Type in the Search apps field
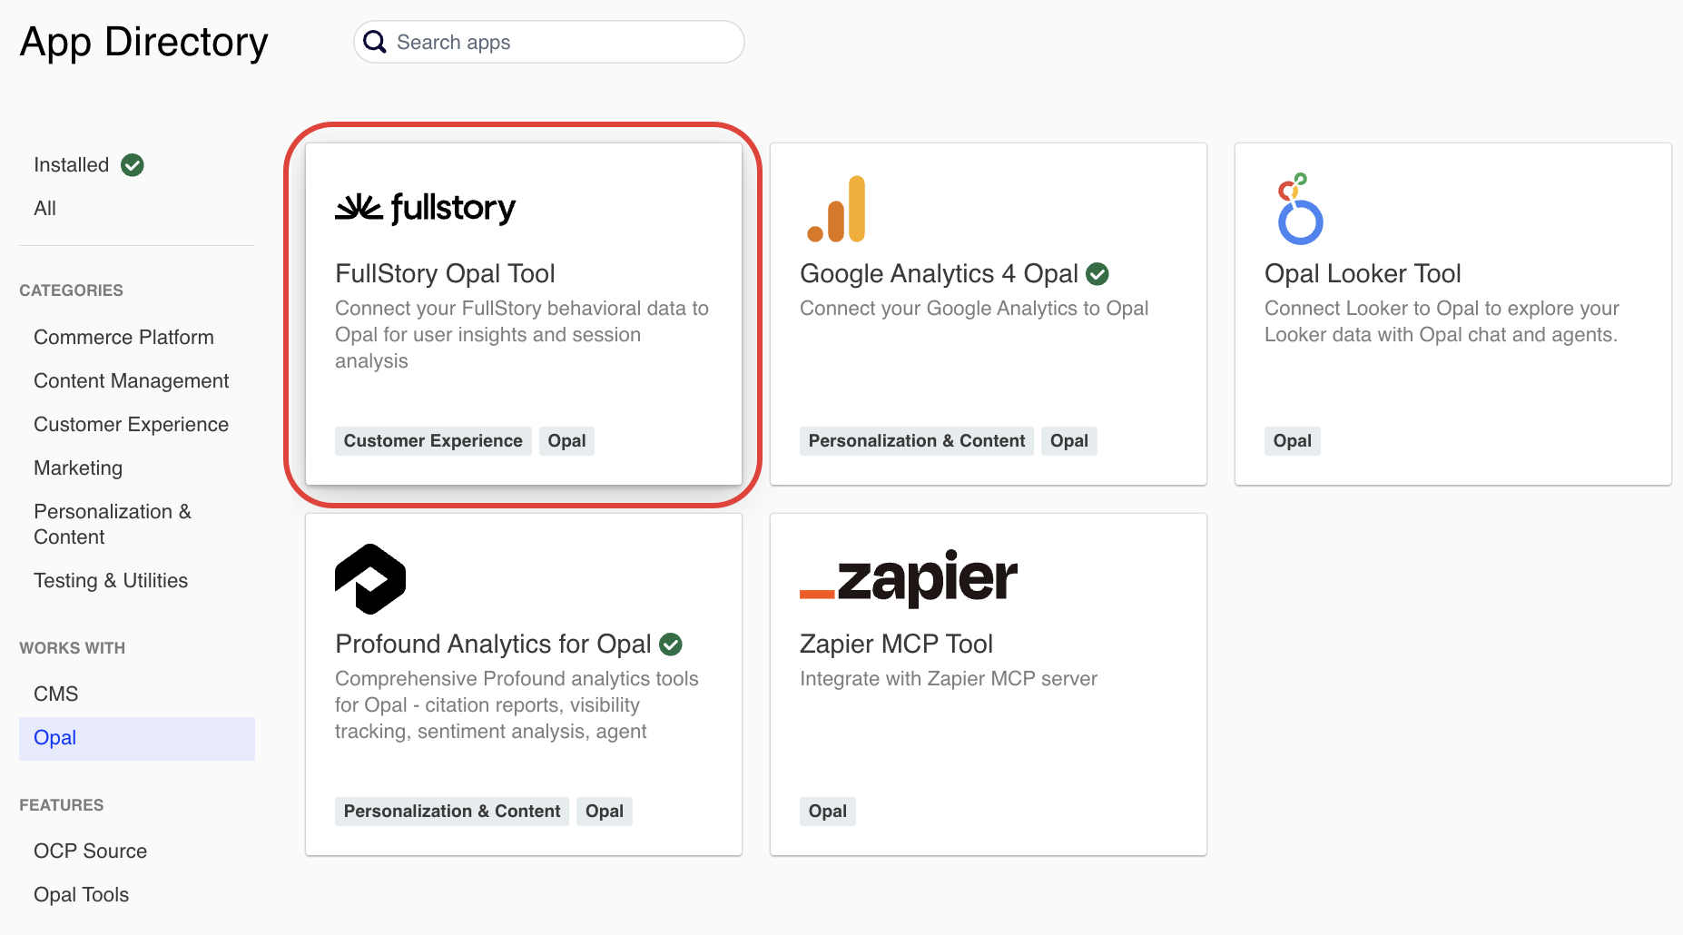The image size is (1683, 935). point(563,43)
